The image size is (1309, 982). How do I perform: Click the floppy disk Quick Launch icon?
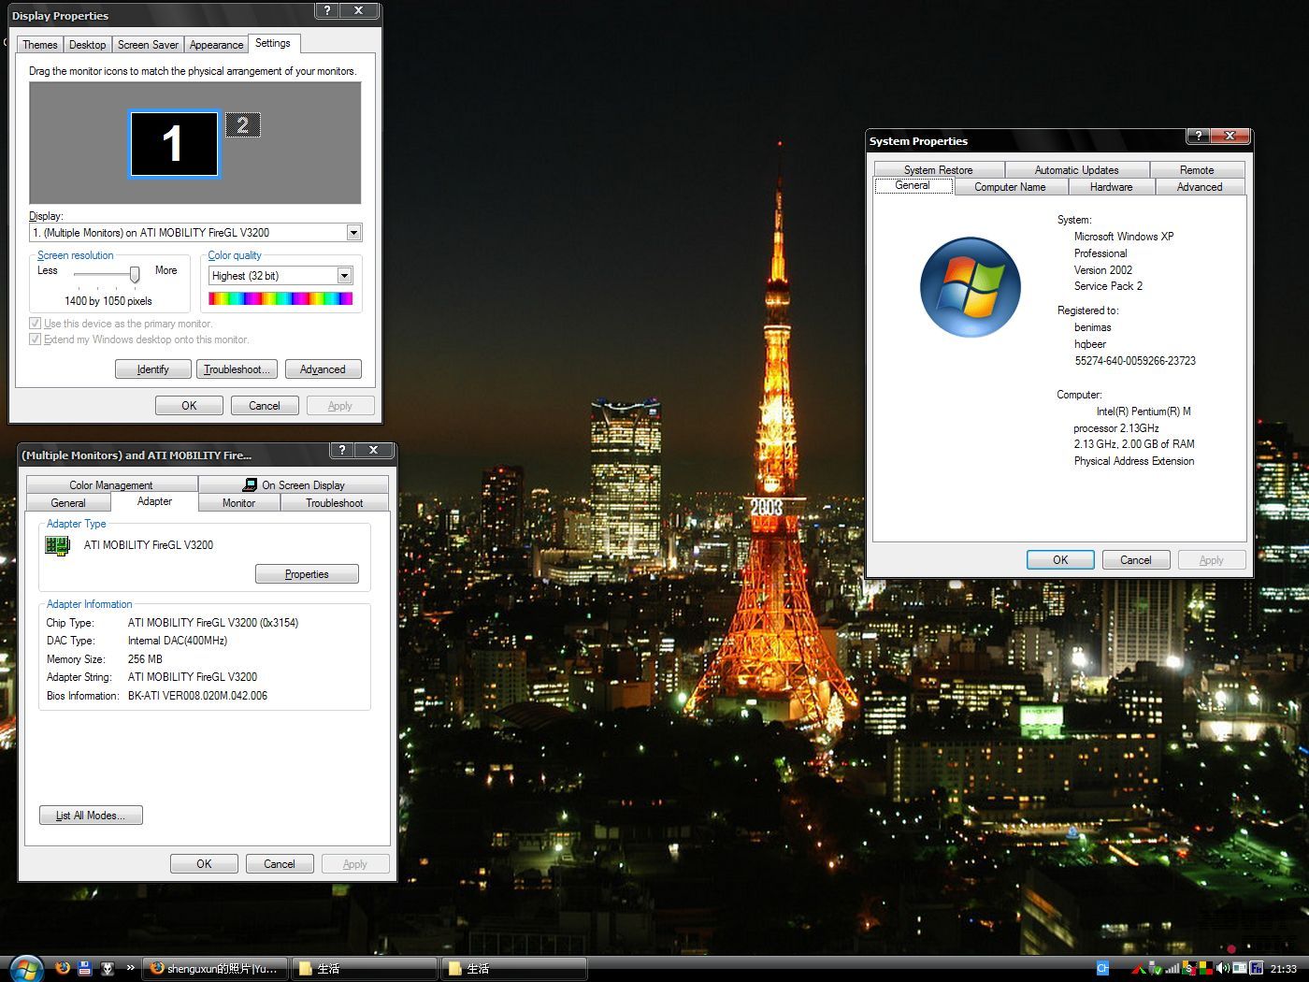[85, 968]
